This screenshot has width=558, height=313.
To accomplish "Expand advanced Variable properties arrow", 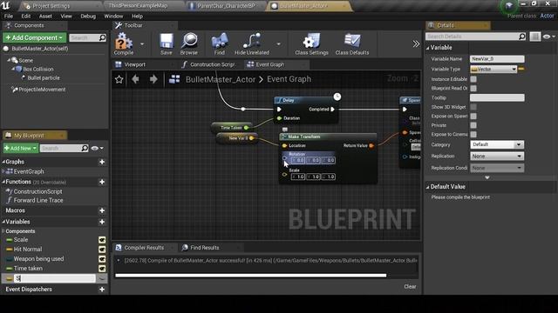I will point(487,177).
